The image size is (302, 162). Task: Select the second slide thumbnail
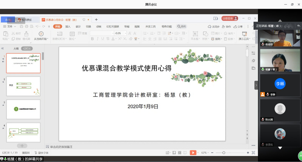[23, 86]
